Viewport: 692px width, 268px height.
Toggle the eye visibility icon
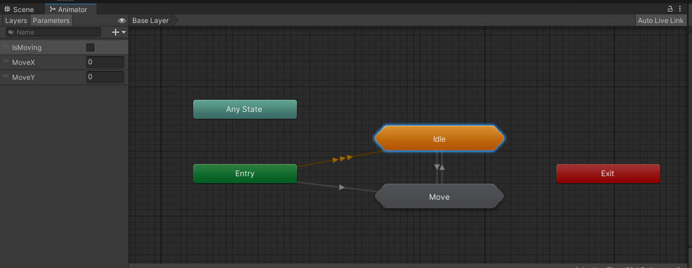(x=121, y=21)
